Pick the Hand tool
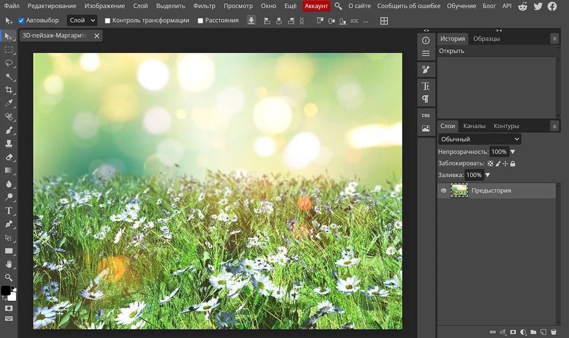This screenshot has height=338, width=569. coord(9,264)
